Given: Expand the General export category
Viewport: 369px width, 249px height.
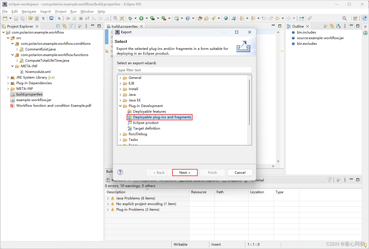Looking at the screenshot, I should pos(120,78).
